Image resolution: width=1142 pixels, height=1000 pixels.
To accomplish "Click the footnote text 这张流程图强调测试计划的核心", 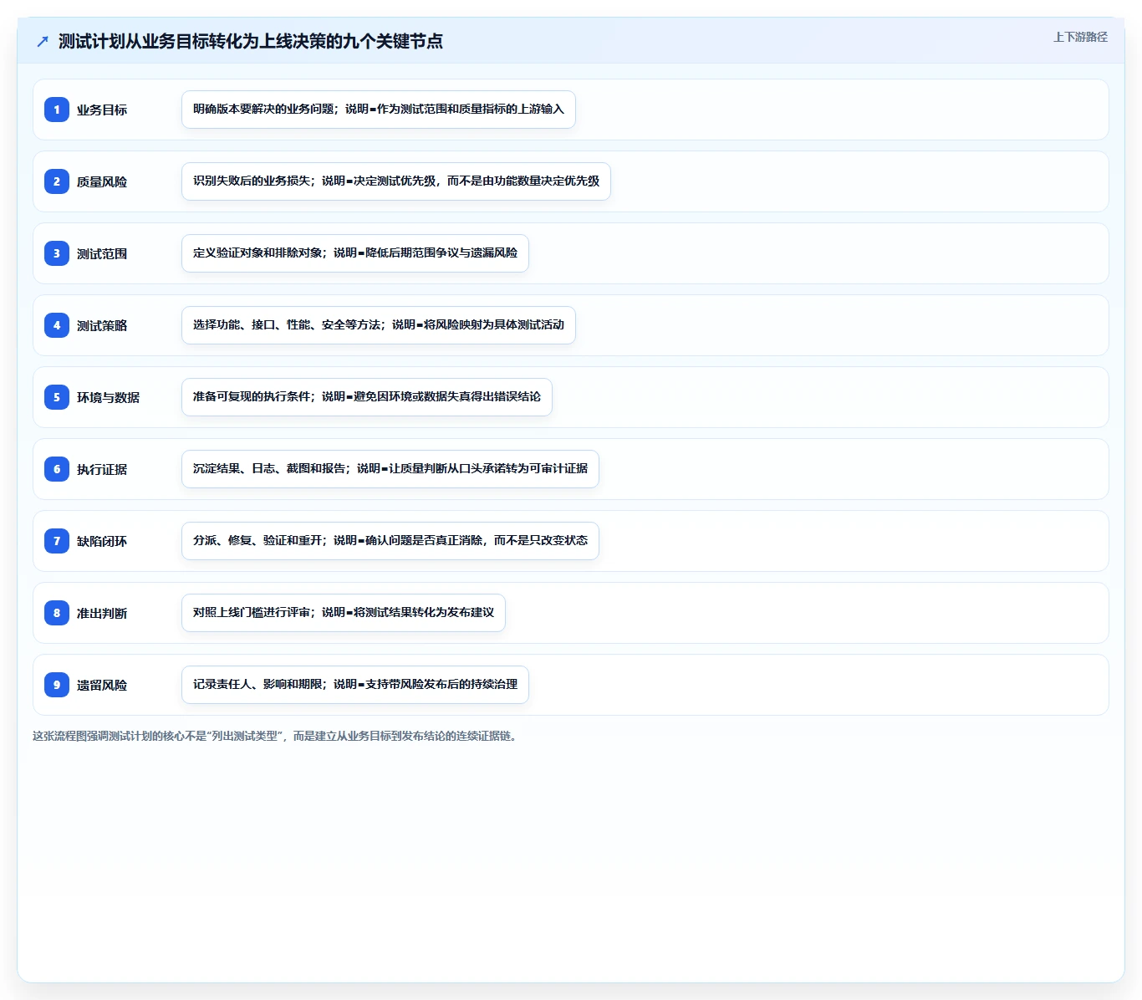I will (x=276, y=736).
